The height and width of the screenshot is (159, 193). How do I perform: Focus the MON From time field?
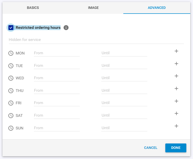point(57,53)
